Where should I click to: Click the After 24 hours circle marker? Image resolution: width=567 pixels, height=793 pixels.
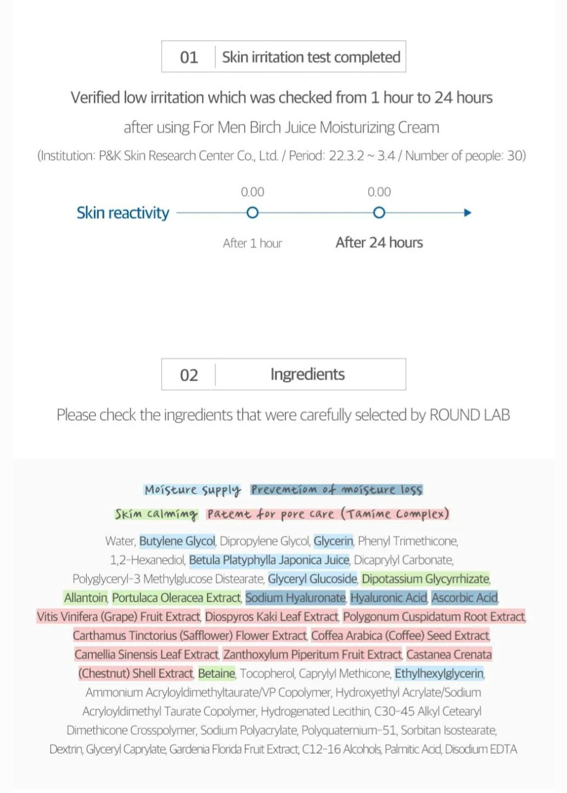(379, 213)
